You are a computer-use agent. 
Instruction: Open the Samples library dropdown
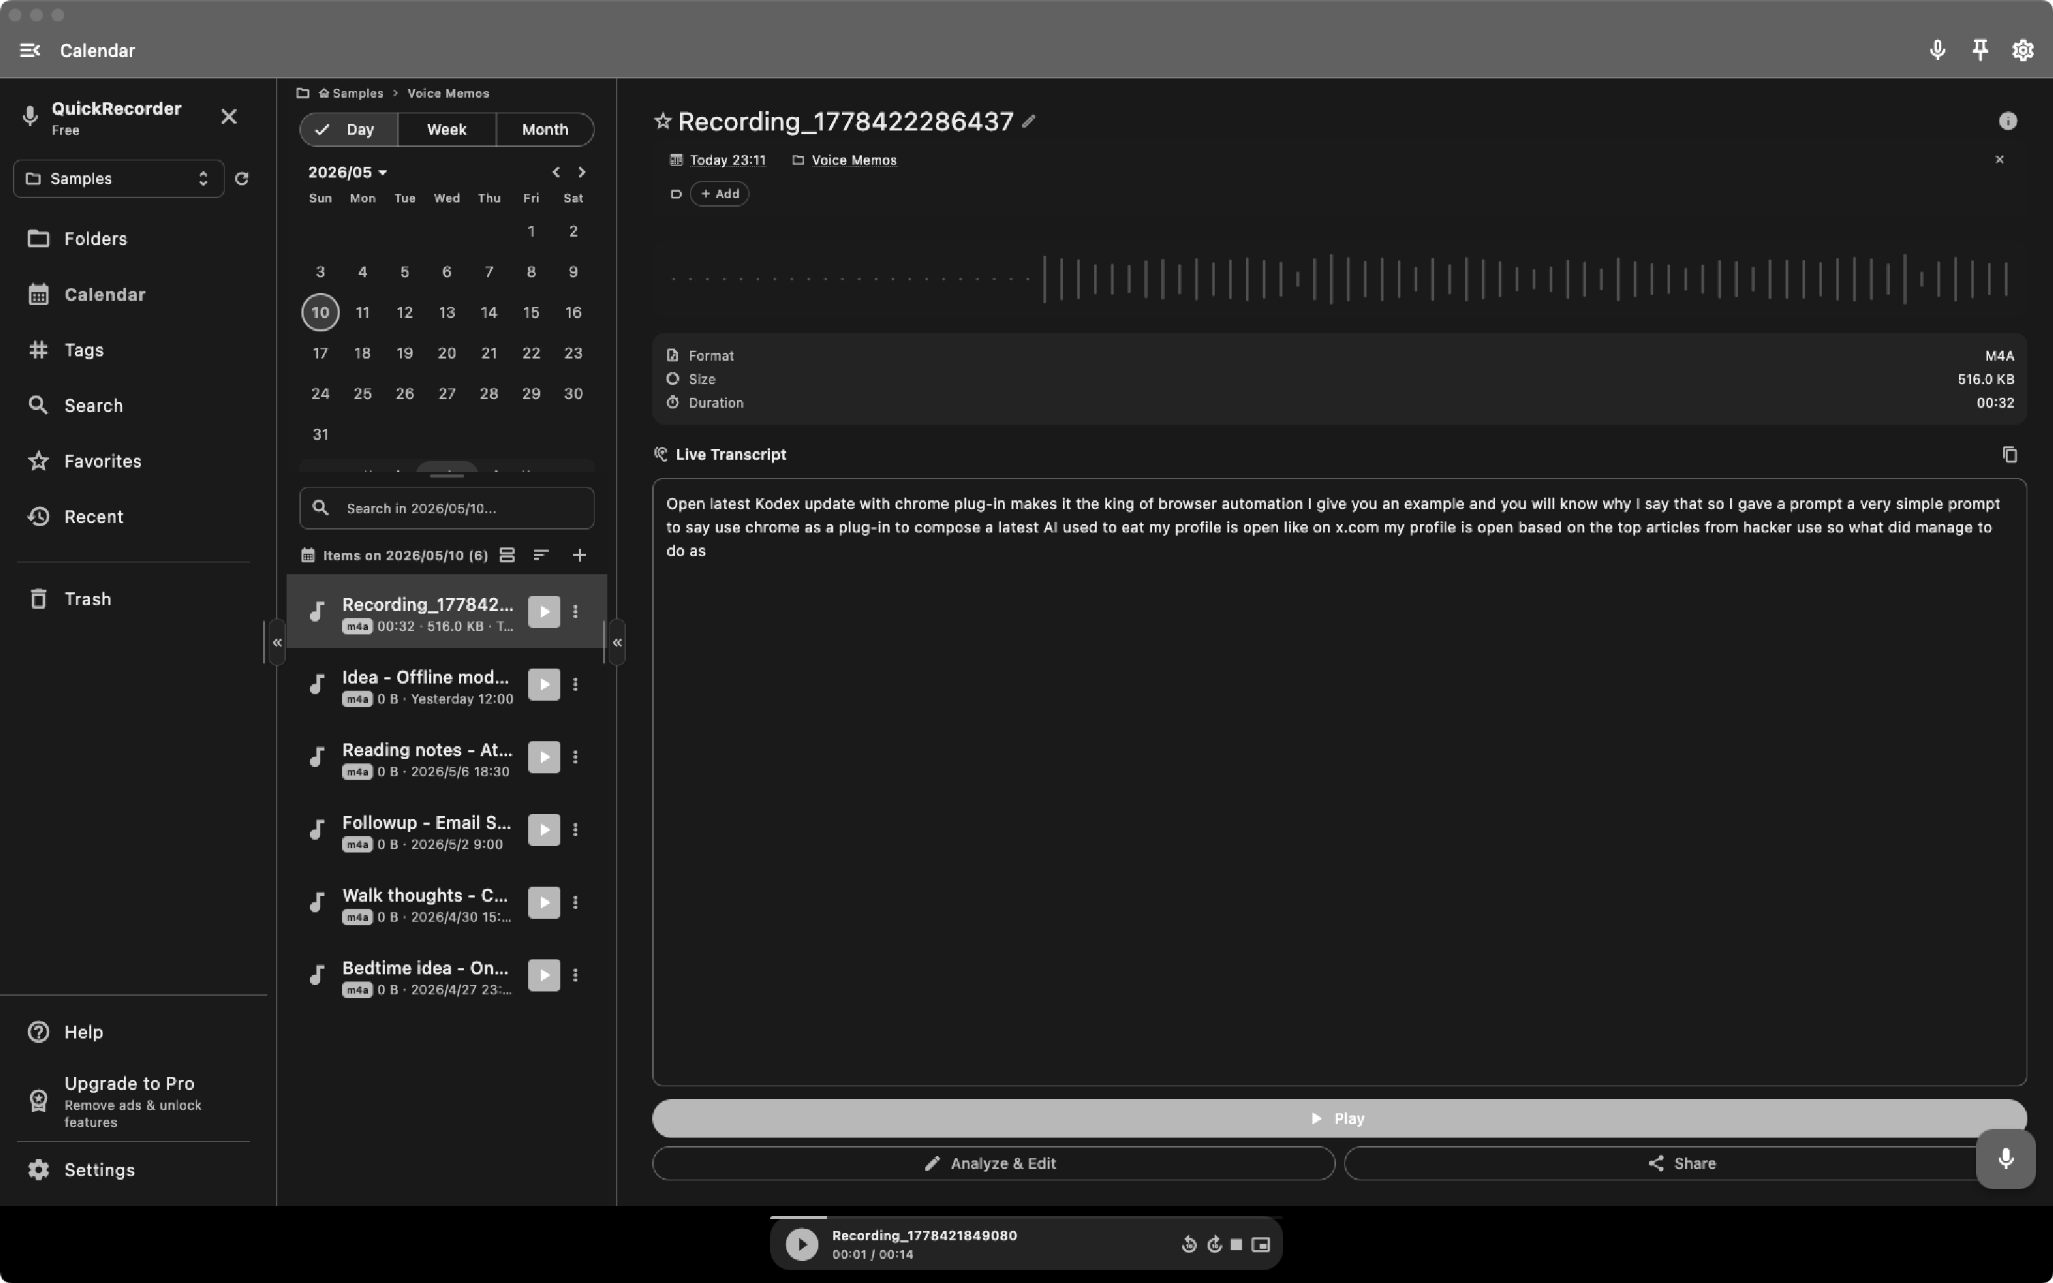[119, 178]
